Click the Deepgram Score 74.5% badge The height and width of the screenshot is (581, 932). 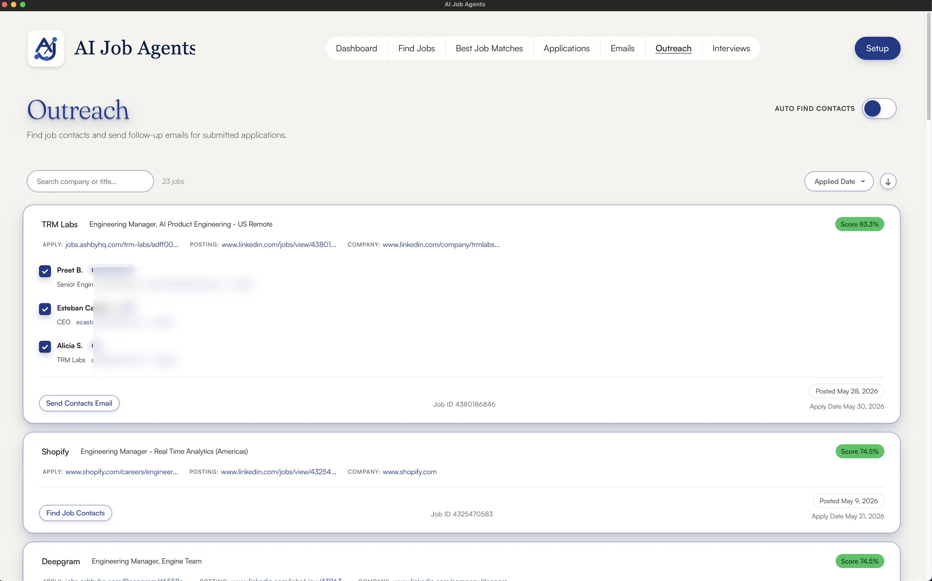[x=860, y=561]
